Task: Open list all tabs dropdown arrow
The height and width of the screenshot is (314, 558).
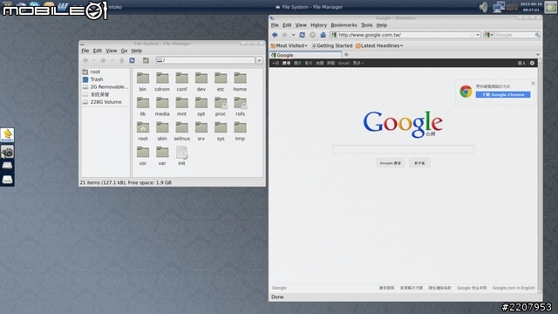Action: point(538,55)
